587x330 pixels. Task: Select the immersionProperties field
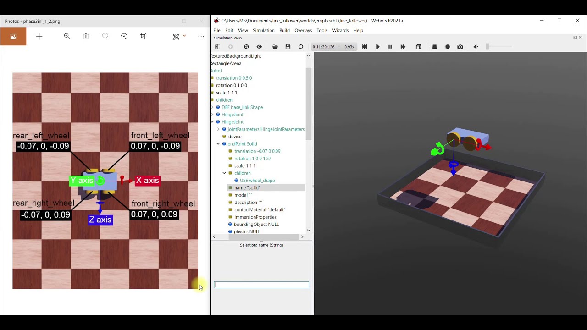click(x=255, y=217)
